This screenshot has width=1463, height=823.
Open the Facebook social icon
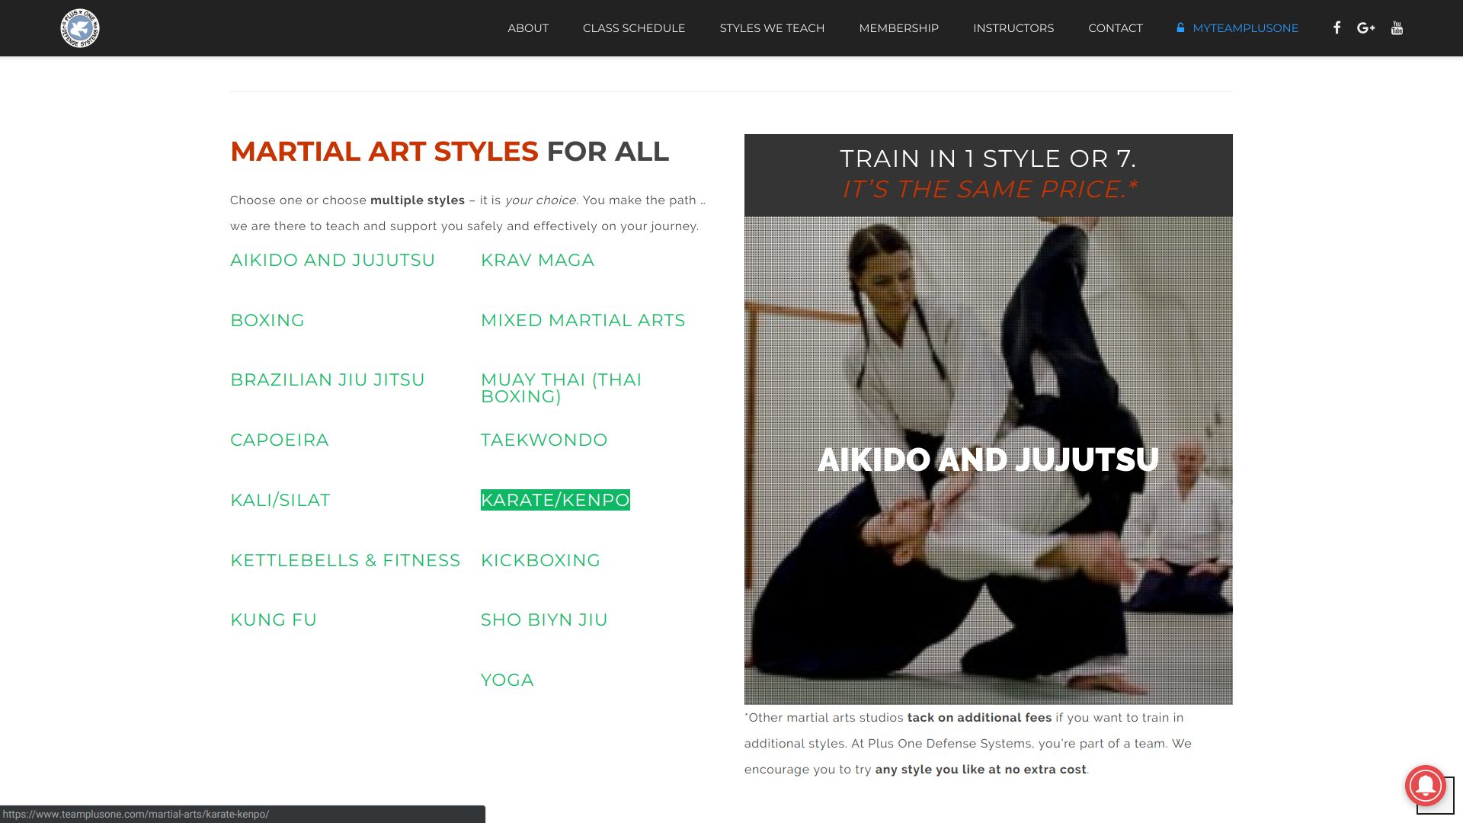(x=1337, y=28)
